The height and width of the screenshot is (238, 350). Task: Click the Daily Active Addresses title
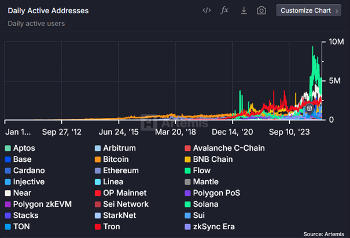pos(48,11)
